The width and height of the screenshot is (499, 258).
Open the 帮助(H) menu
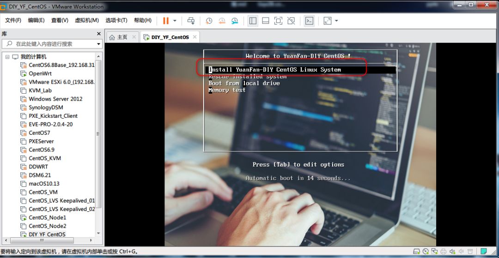click(x=143, y=20)
